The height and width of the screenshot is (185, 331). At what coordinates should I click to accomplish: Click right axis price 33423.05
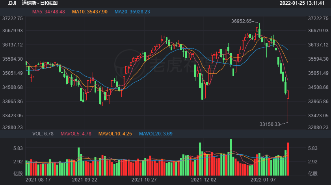[x=318, y=116]
